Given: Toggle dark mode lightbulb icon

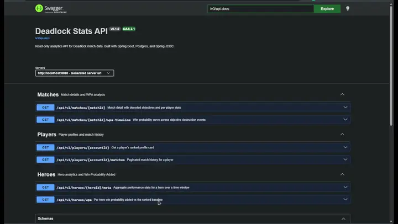Looking at the screenshot, I should pos(348,9).
